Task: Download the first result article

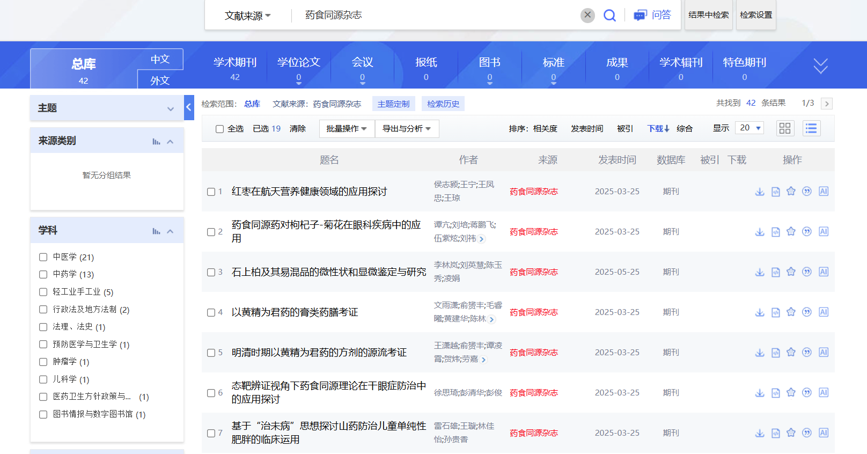Action: coord(760,192)
